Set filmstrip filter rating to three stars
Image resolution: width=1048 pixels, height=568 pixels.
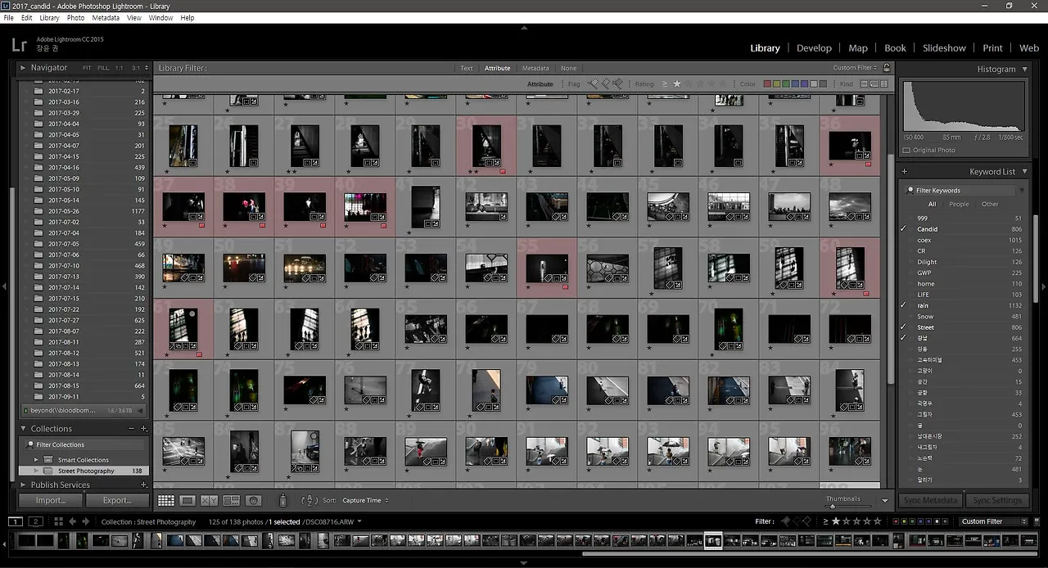(x=856, y=521)
